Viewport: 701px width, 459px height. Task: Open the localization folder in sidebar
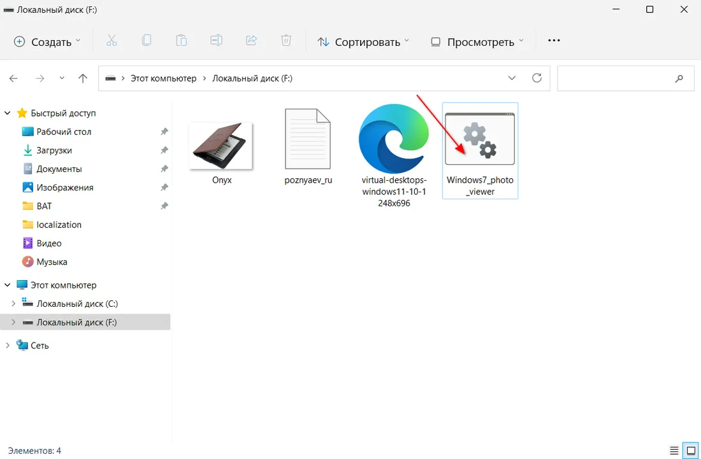pos(59,225)
